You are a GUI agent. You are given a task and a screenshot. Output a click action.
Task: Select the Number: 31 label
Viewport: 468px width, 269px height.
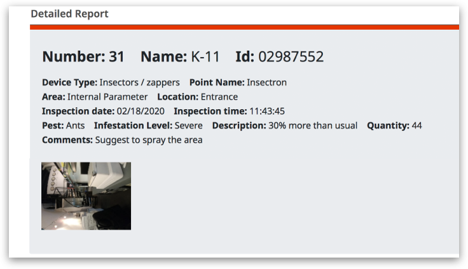83,56
